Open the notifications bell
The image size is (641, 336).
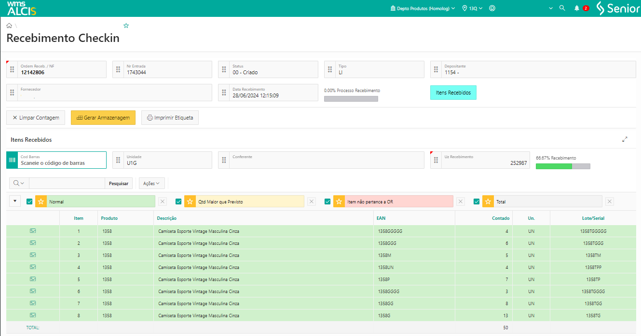point(576,8)
